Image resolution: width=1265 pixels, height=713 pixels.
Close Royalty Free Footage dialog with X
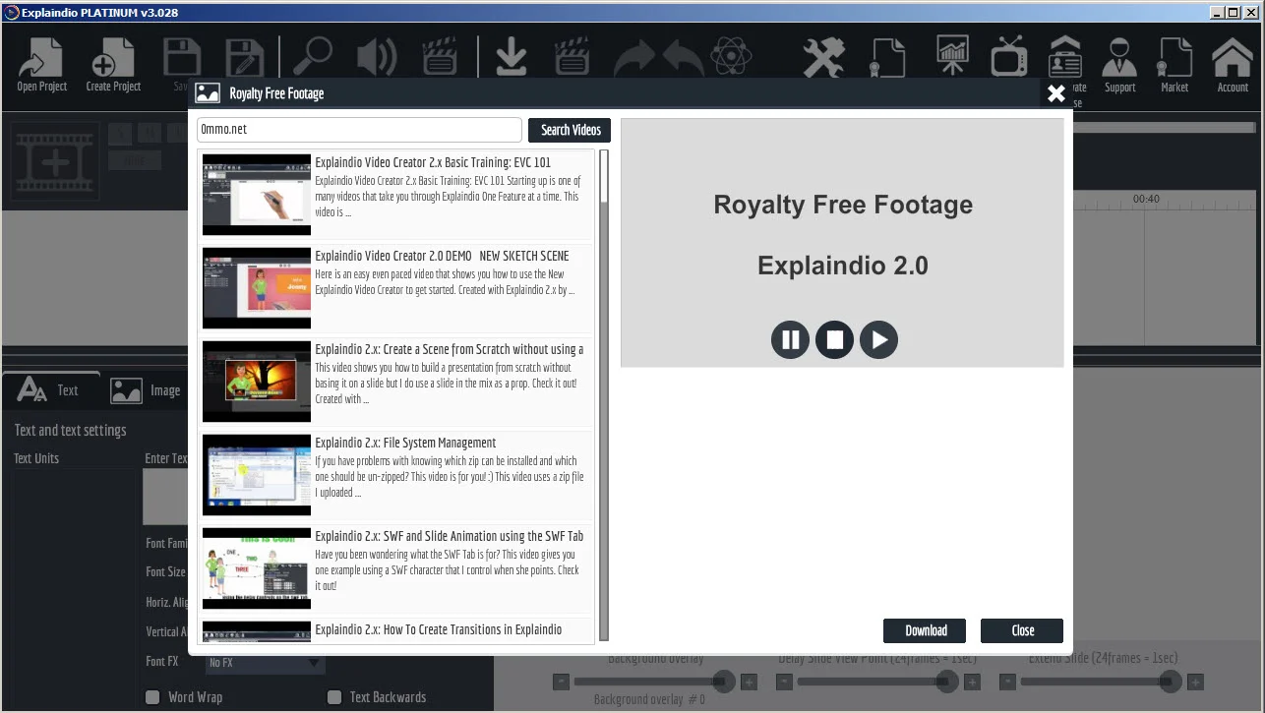1056,93
